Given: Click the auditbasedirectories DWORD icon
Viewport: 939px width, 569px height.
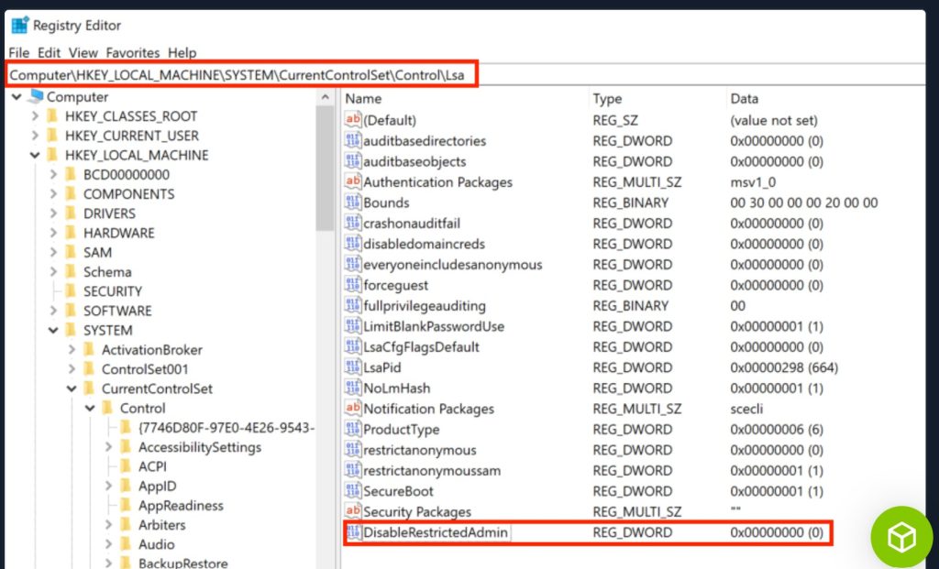Looking at the screenshot, I should pyautogui.click(x=353, y=140).
